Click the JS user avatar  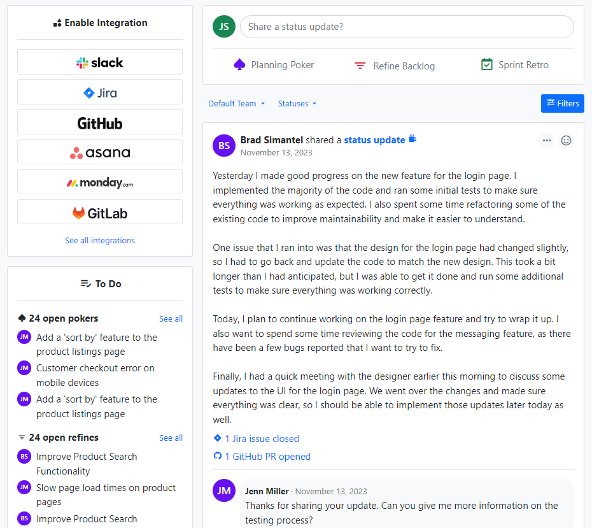[224, 27]
